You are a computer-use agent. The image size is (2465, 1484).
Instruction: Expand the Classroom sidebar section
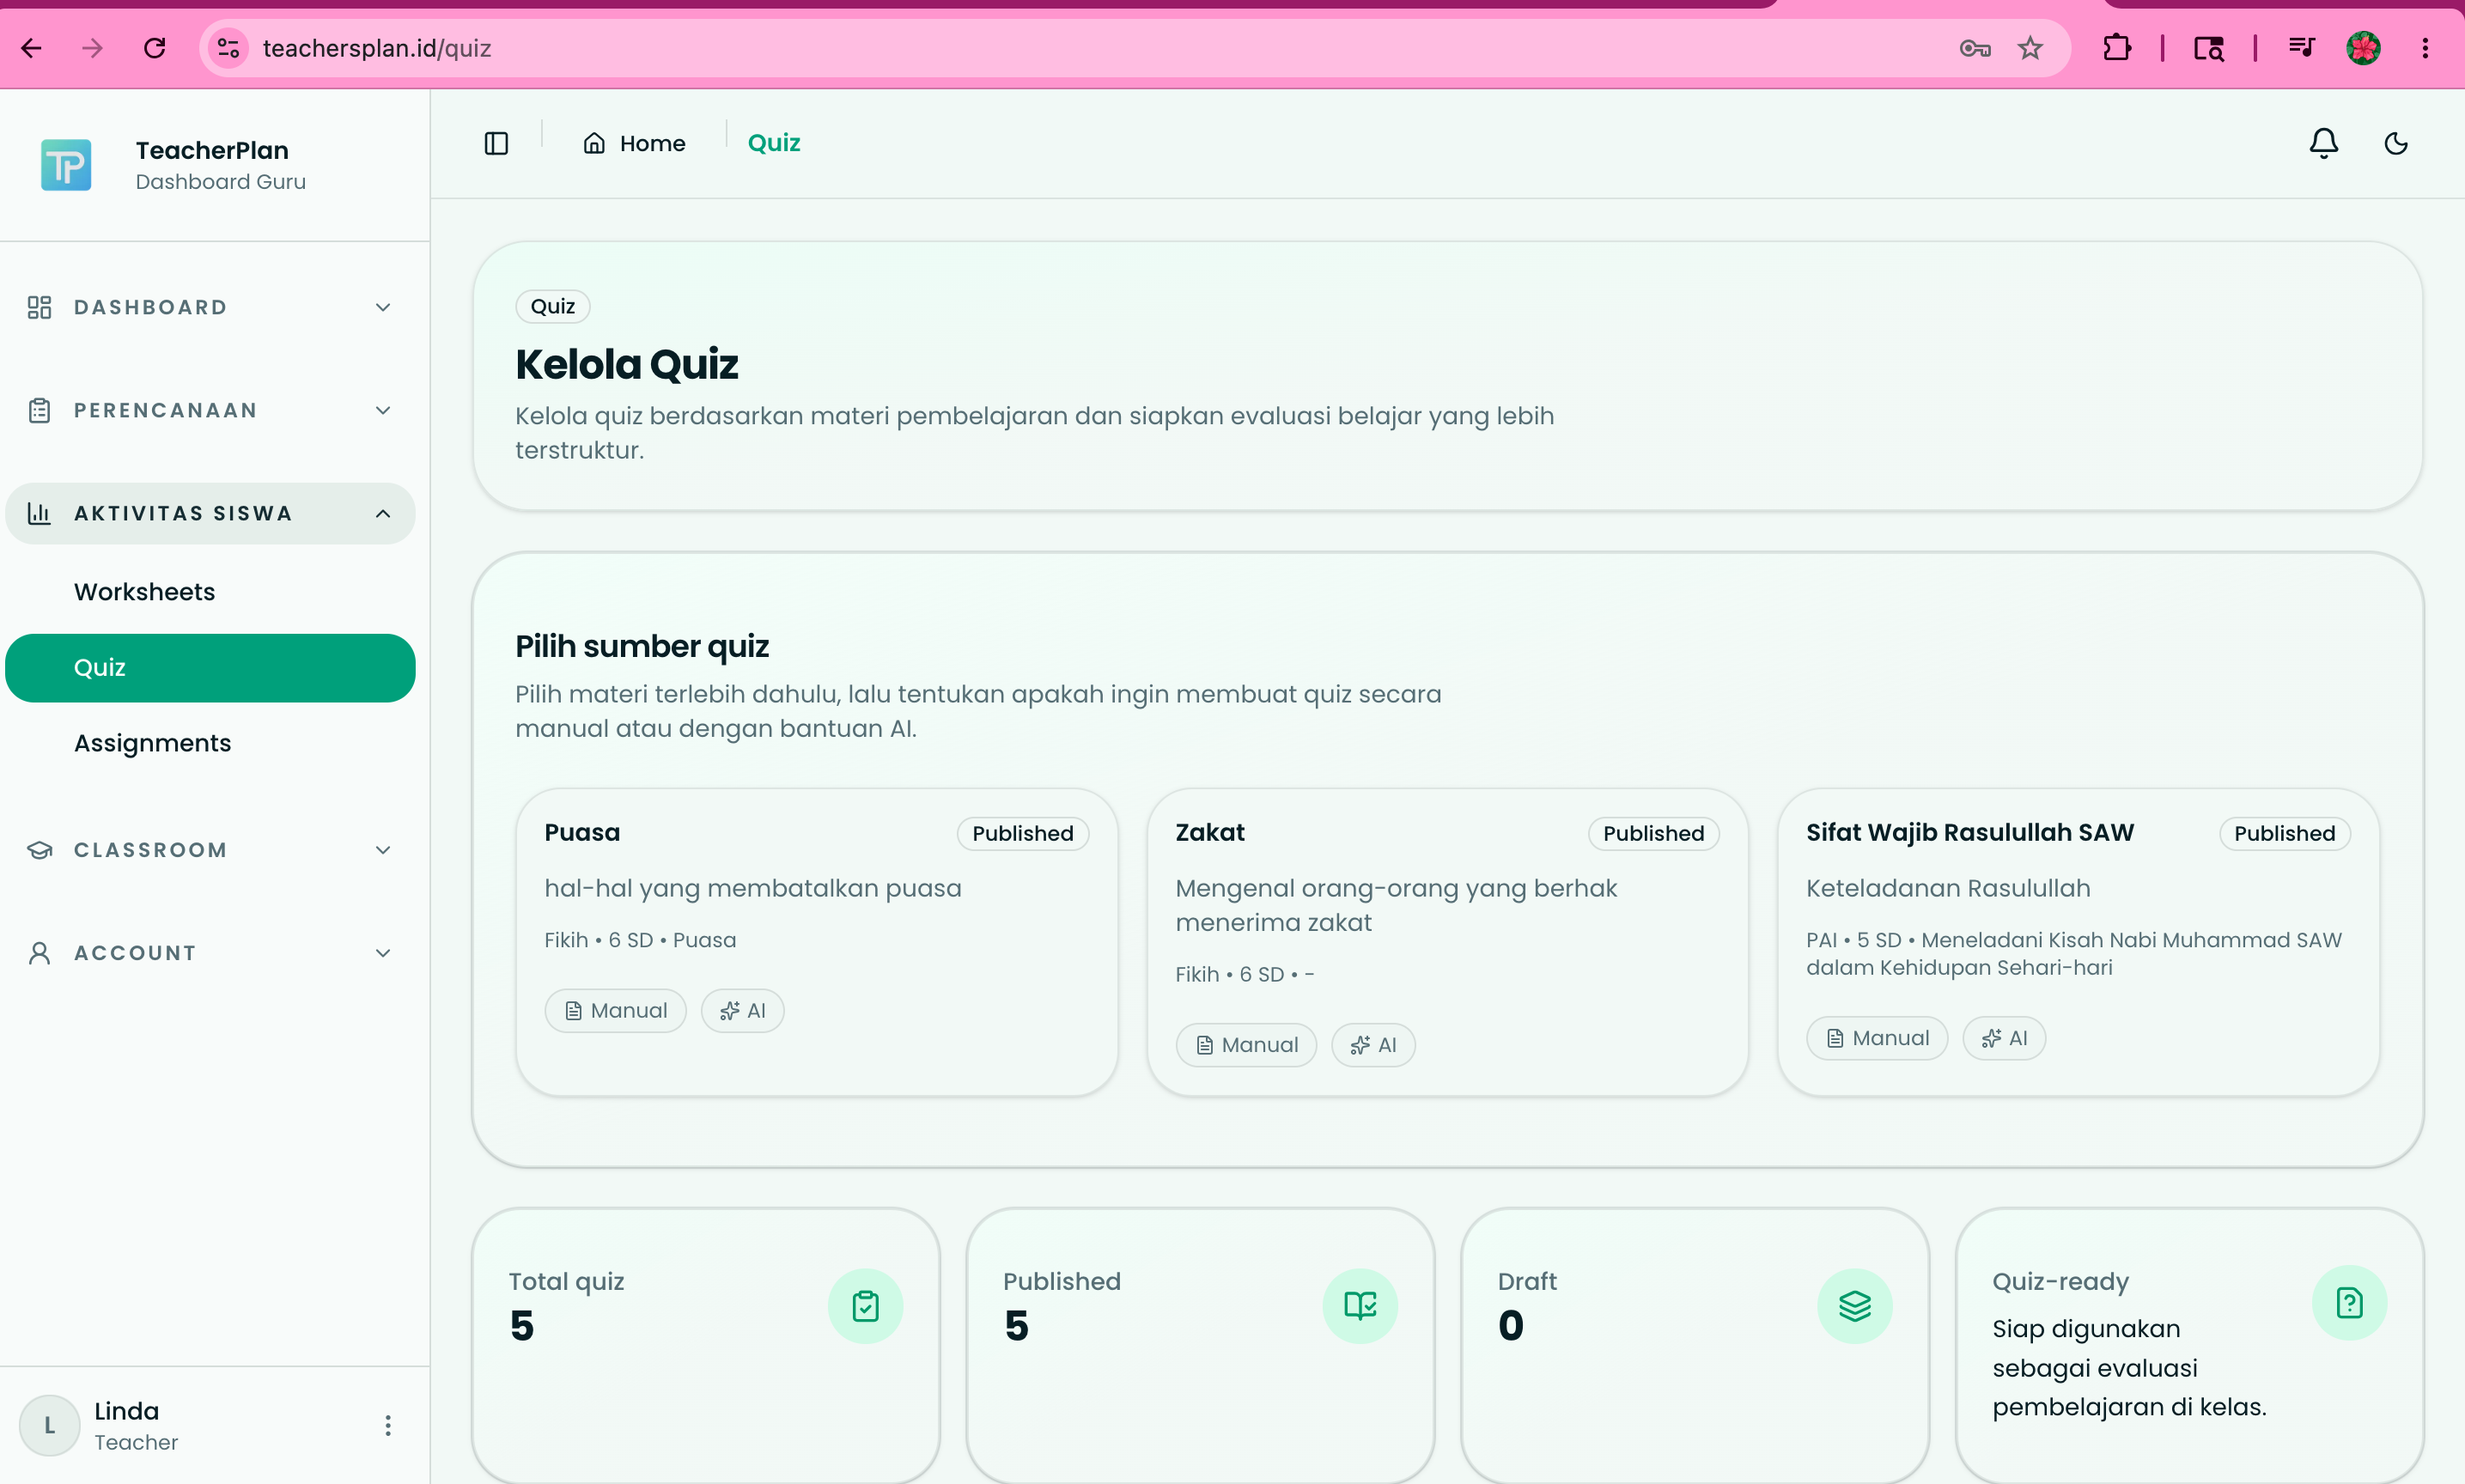point(210,850)
